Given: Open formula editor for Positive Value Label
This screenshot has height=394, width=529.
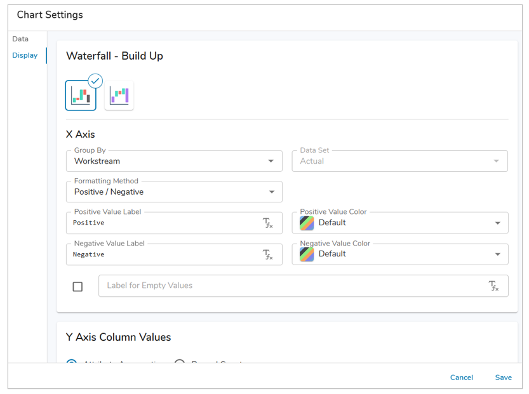Looking at the screenshot, I should click(267, 223).
